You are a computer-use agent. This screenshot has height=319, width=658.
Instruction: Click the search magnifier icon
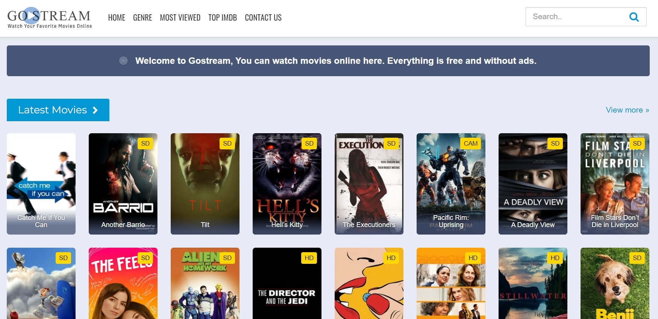tap(634, 17)
